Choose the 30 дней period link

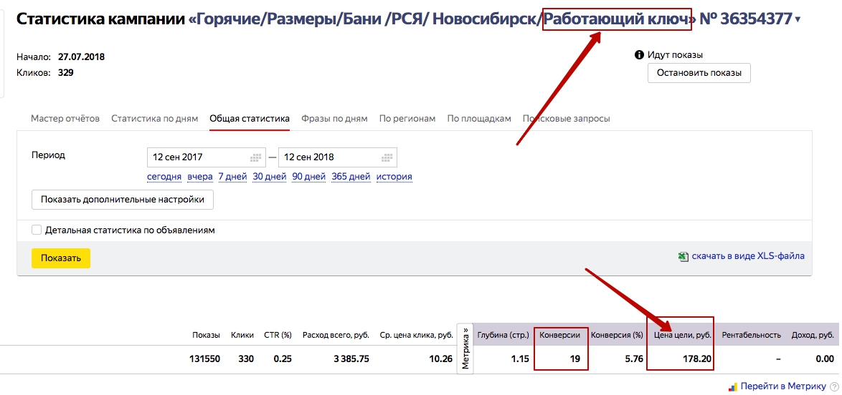(270, 176)
